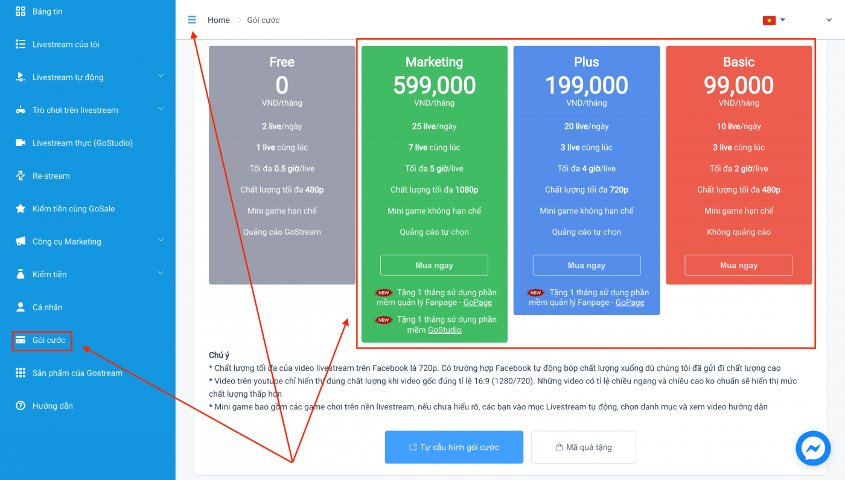Click the Cá nhân profile icon

[x=21, y=307]
